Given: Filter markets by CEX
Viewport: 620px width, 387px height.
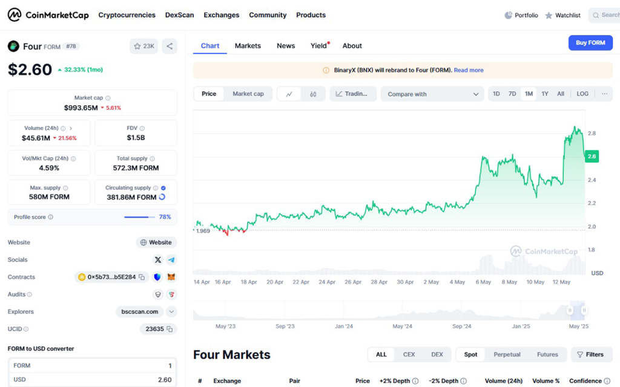Looking at the screenshot, I should (x=409, y=354).
